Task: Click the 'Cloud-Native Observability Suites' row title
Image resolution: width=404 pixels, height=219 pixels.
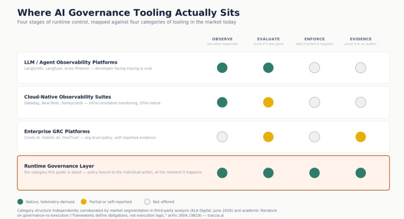Action: coord(67,97)
